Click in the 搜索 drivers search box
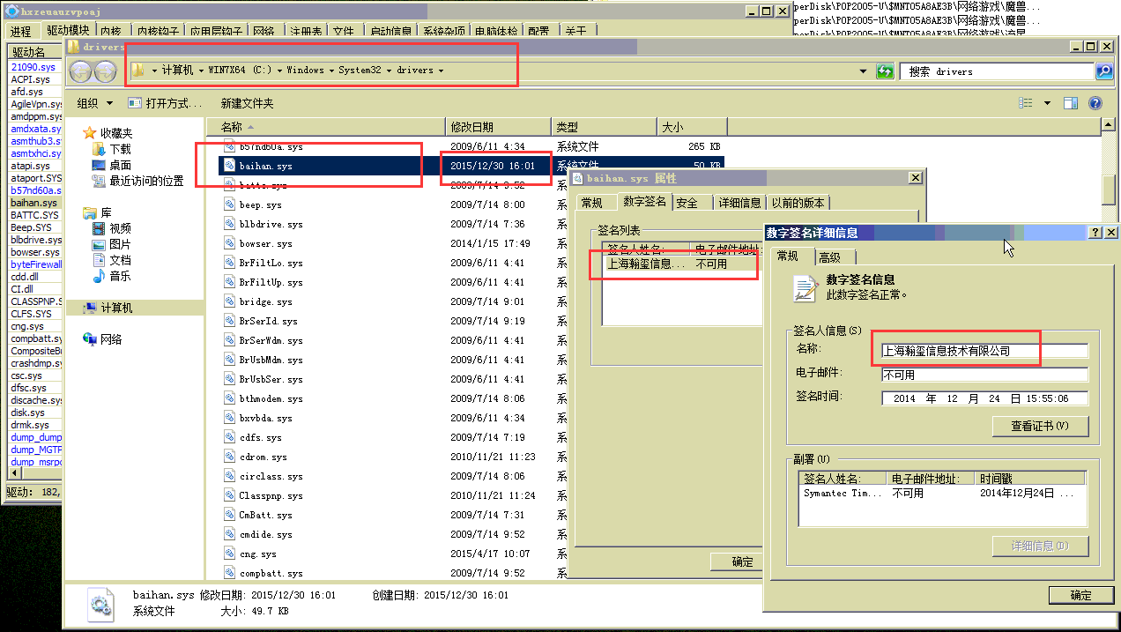 (999, 71)
